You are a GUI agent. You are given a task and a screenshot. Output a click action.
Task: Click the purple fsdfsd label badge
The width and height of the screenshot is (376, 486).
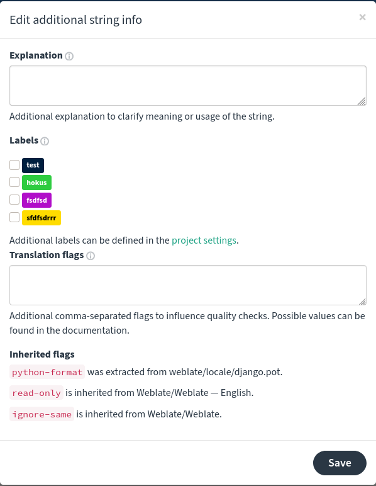36,200
